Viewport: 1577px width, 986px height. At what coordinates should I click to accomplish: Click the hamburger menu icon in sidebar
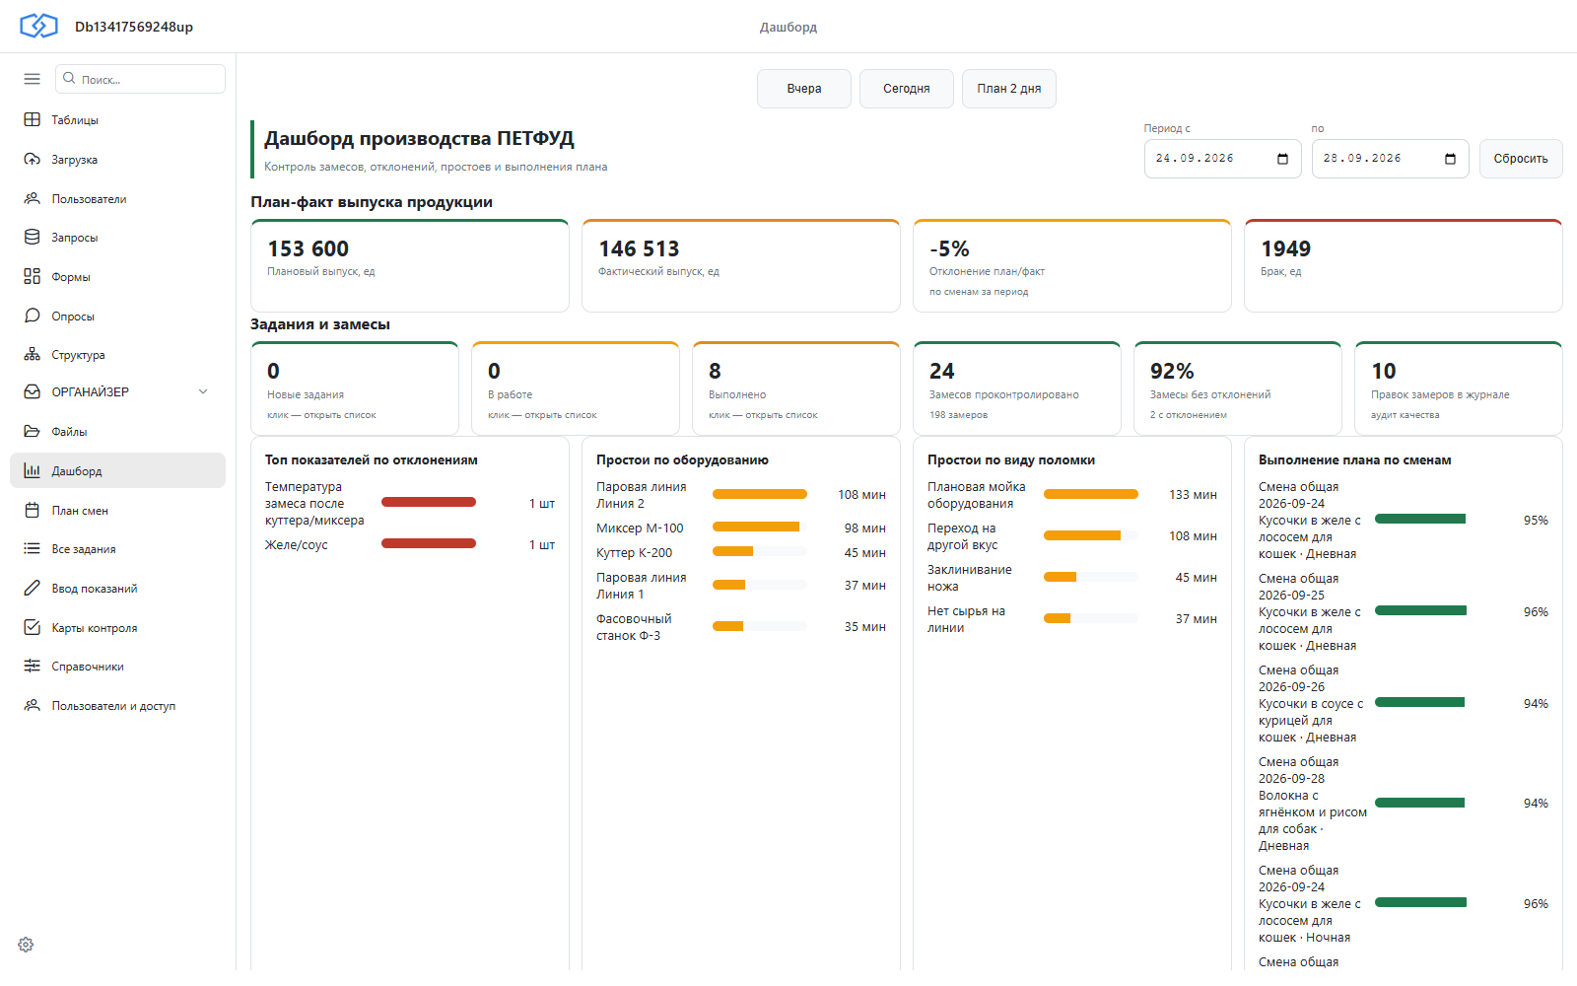(32, 79)
